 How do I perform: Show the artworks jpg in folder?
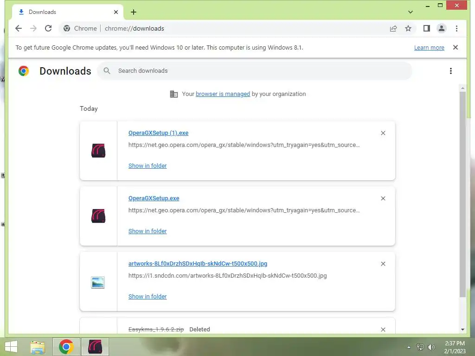148,296
